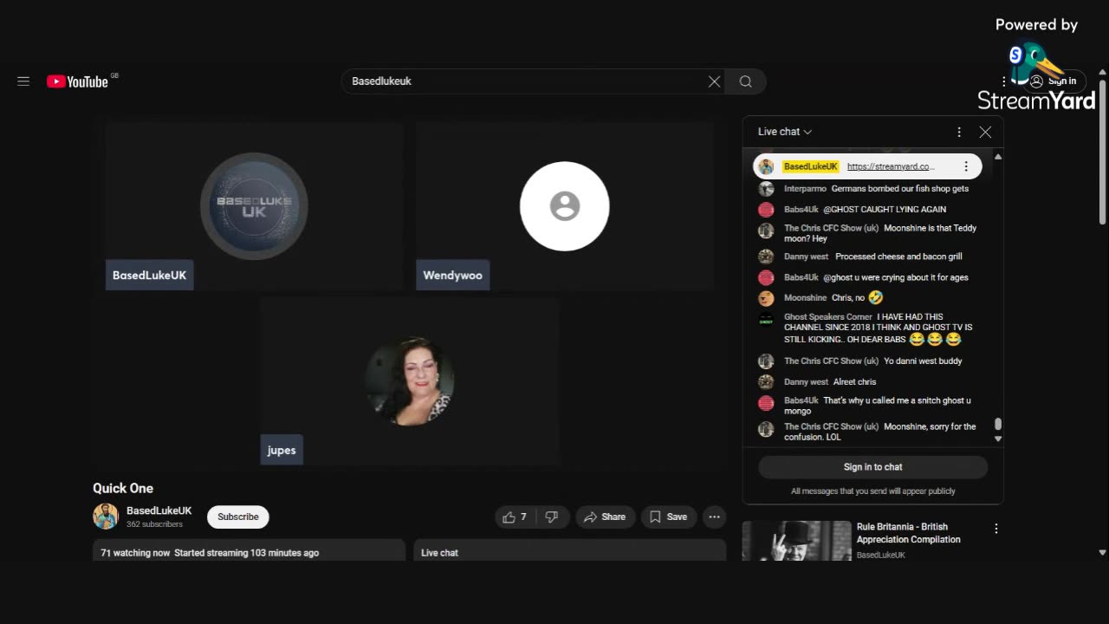
Task: Close the live chat panel
Action: pos(985,132)
